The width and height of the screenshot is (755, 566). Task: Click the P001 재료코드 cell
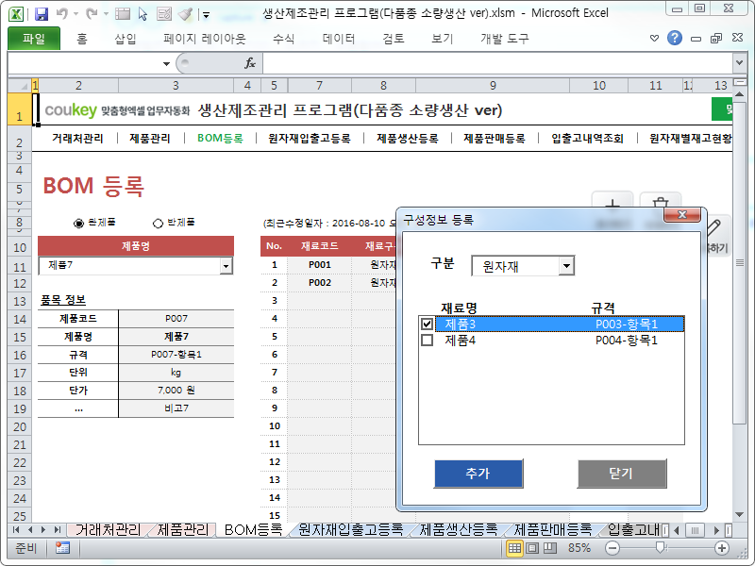(320, 265)
